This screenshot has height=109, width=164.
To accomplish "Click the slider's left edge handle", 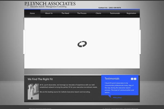I will [x=24, y=42].
